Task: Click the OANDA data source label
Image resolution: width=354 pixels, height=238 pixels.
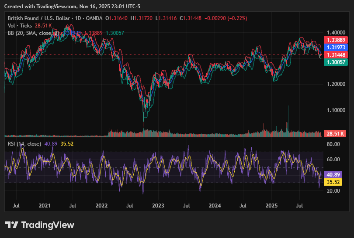Action: click(x=95, y=18)
